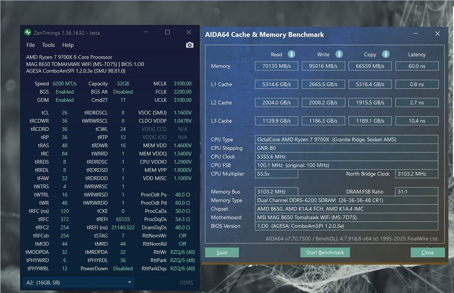Click the CPU Stepping value GNR-B0
Image resolution: width=454 pixels, height=293 pixels.
[347, 148]
